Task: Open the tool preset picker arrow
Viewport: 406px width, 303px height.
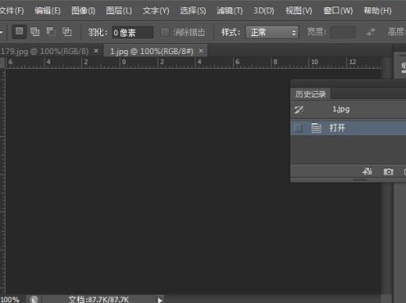Action: click(2, 32)
